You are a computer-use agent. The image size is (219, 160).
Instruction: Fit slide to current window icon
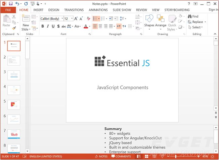tap(213, 156)
